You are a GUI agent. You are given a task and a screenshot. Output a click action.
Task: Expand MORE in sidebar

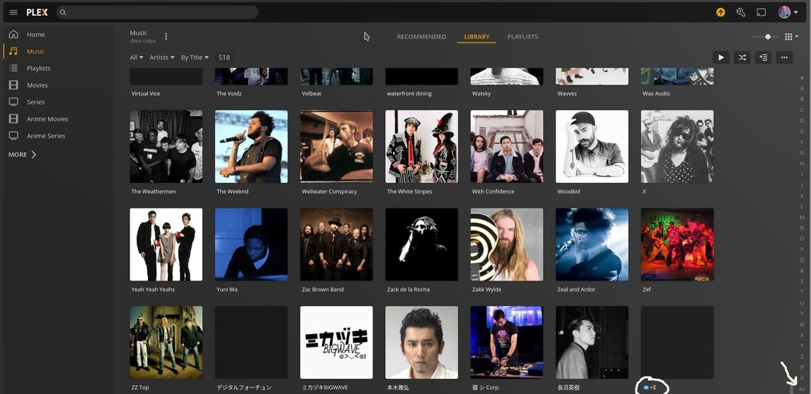22,154
